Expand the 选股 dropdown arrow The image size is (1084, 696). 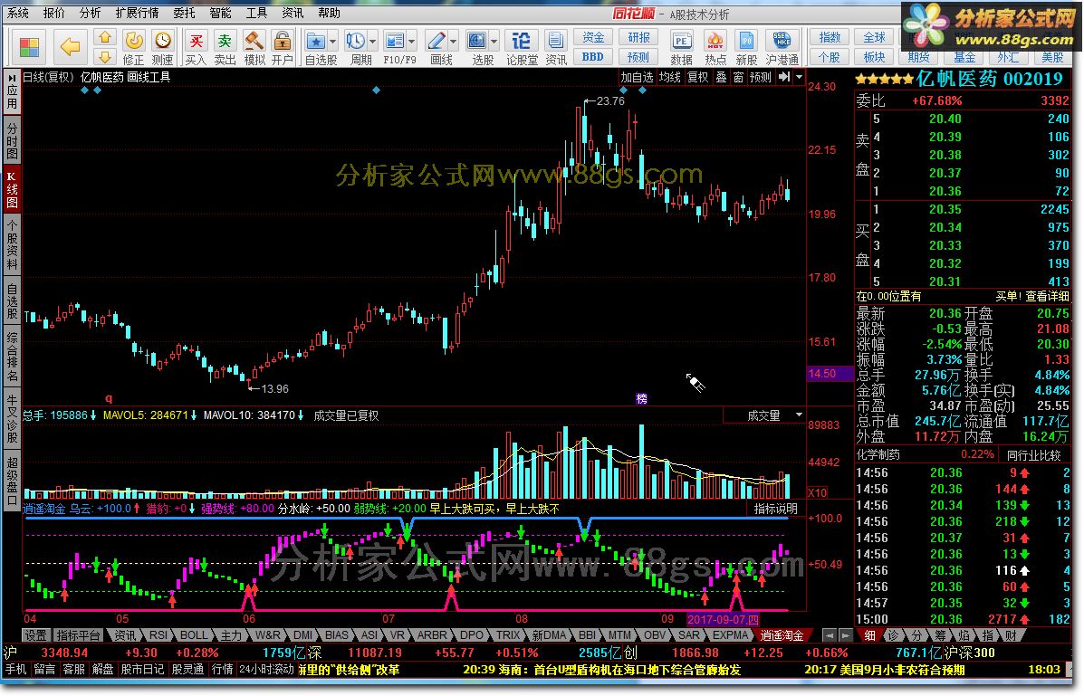point(494,42)
